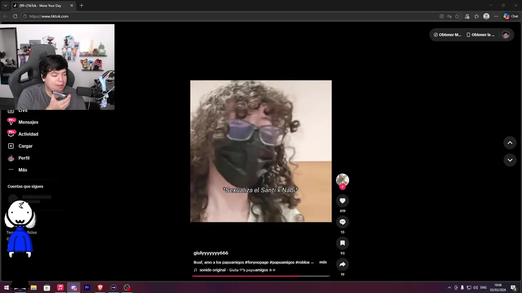The width and height of the screenshot is (522, 293).
Task: Click the Mensajes speech bubble icon
Action: point(11,122)
